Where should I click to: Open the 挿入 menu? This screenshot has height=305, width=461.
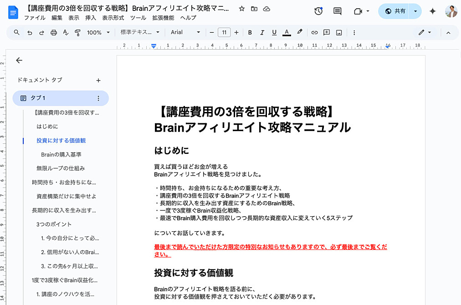(91, 18)
